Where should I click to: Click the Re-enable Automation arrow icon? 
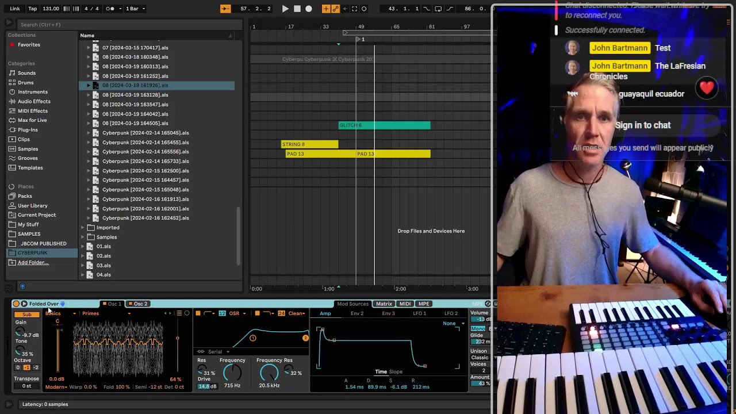[345, 9]
